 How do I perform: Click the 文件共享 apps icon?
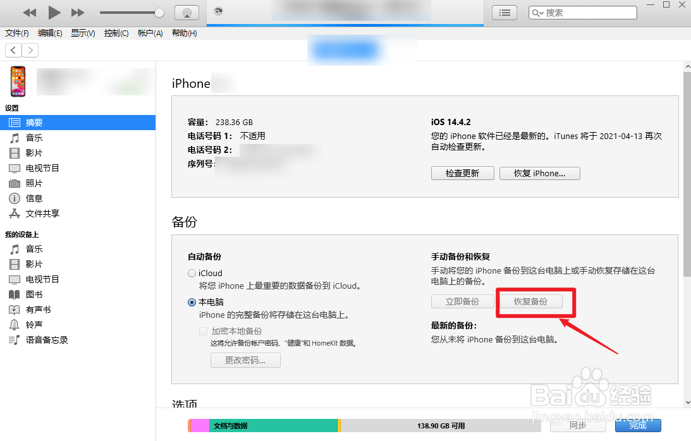pyautogui.click(x=15, y=213)
